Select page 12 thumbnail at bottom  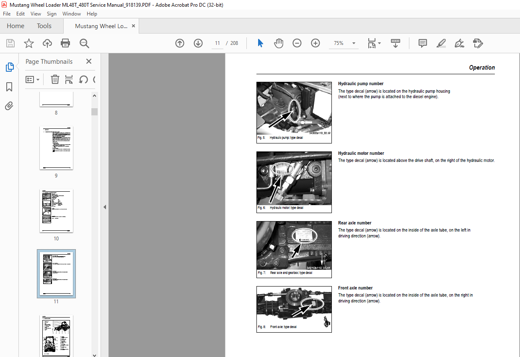point(56,336)
